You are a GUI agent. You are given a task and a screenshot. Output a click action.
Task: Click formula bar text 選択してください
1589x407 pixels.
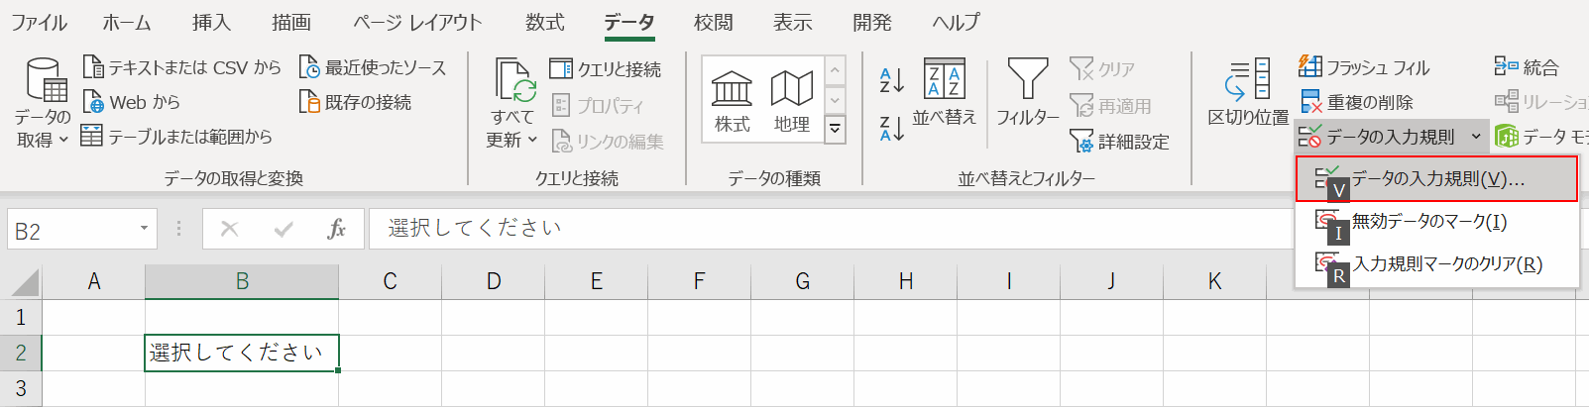point(475,229)
